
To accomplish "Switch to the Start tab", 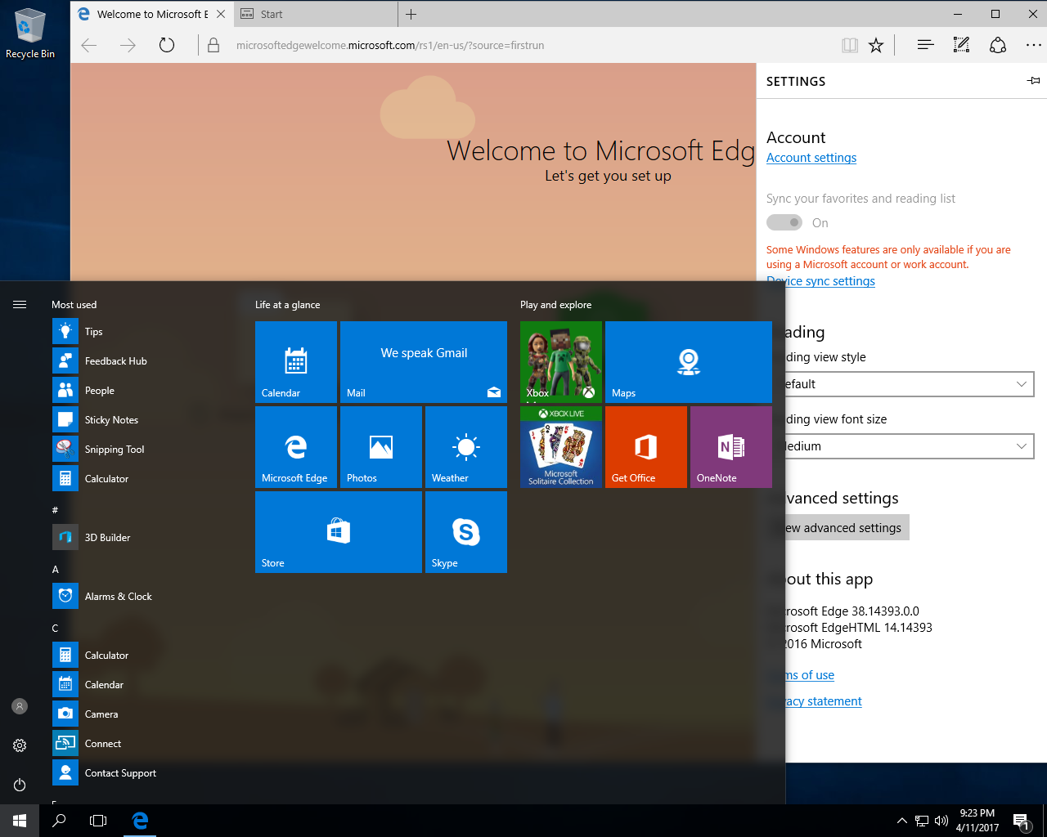I will point(316,14).
